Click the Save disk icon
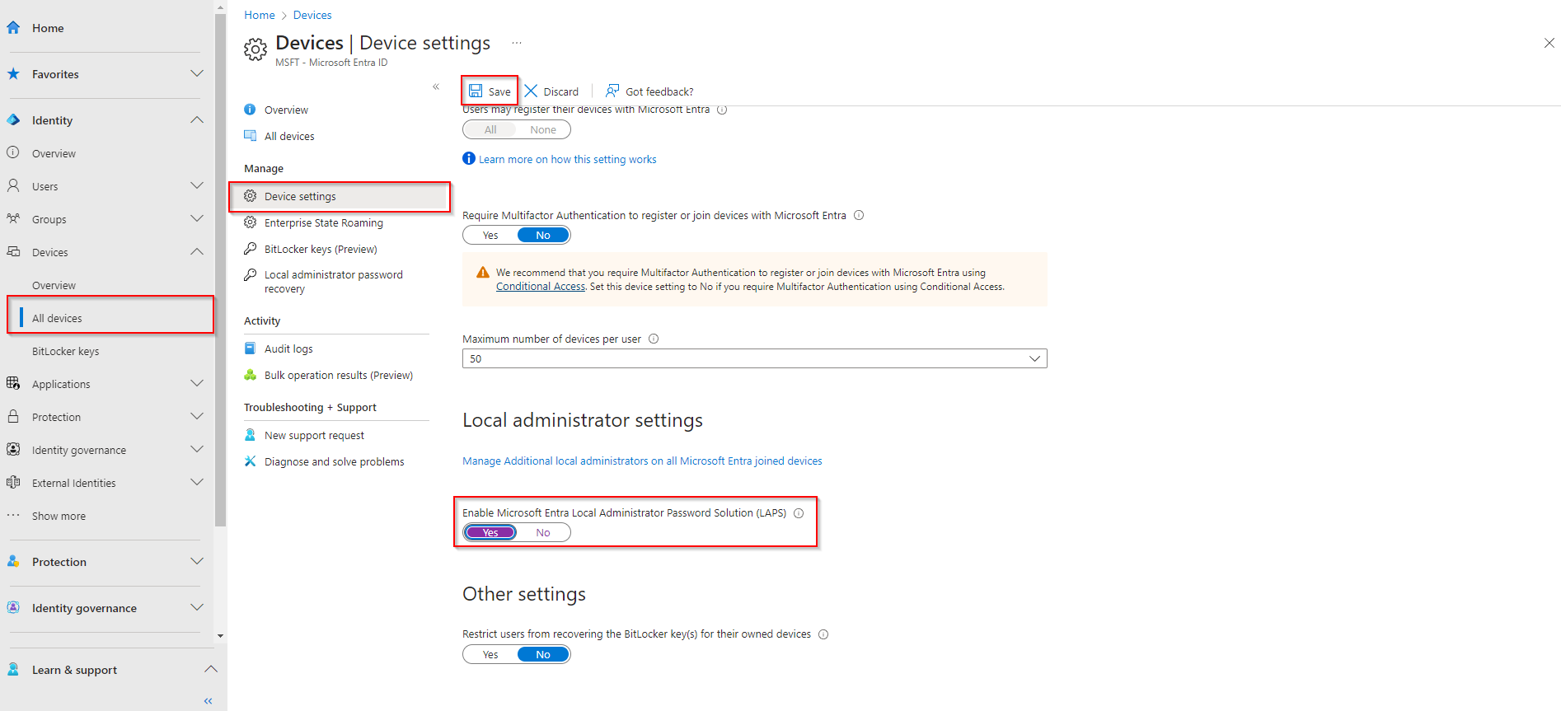This screenshot has height=711, width=1561. click(476, 91)
